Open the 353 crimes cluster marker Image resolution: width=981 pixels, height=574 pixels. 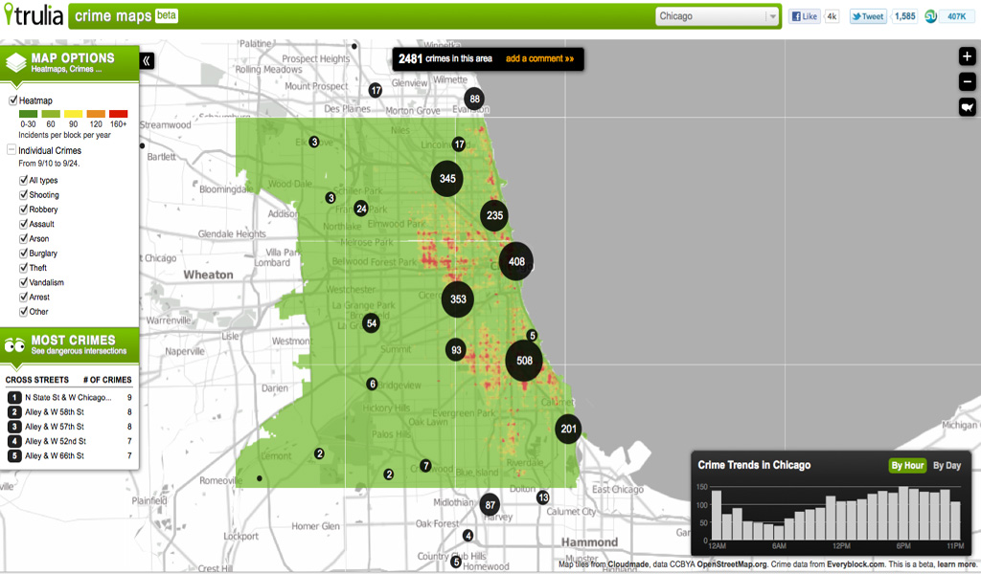[457, 299]
